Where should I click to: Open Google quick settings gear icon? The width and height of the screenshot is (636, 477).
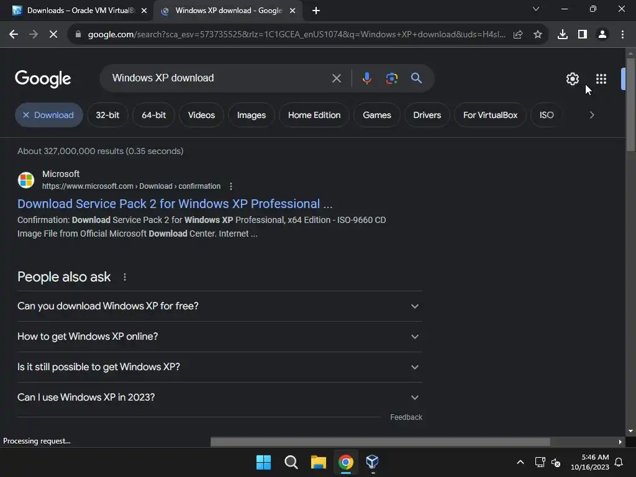pos(572,79)
